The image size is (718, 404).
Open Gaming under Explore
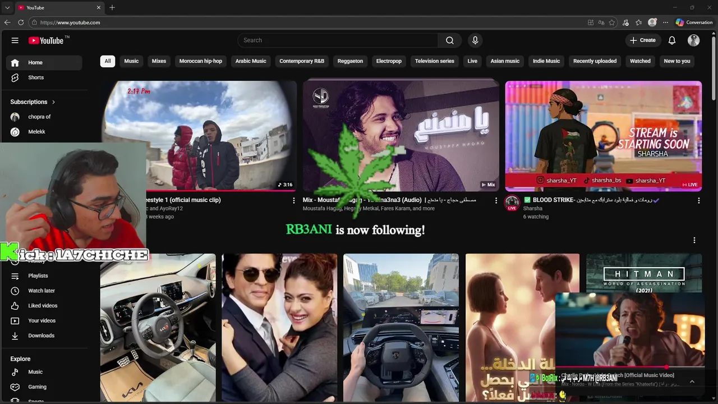(44, 387)
